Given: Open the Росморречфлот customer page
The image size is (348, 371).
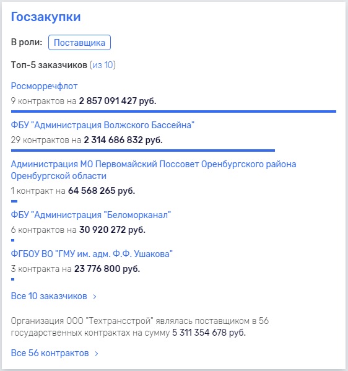Looking at the screenshot, I should tap(44, 86).
